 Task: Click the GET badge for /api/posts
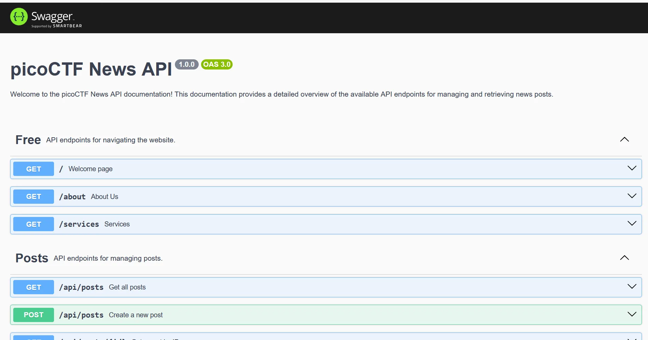[34, 287]
